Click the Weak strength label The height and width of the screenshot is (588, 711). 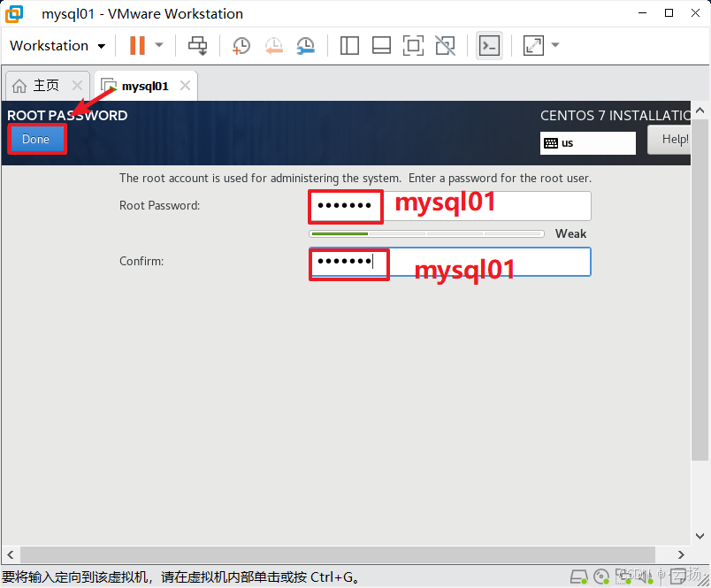click(570, 233)
